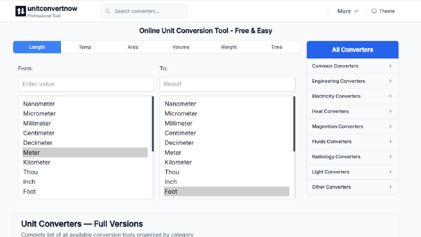Switch to the Time tab
The width and height of the screenshot is (421, 237).
[277, 47]
